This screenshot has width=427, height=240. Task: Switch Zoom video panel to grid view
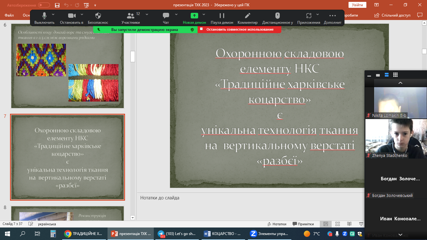(x=395, y=75)
